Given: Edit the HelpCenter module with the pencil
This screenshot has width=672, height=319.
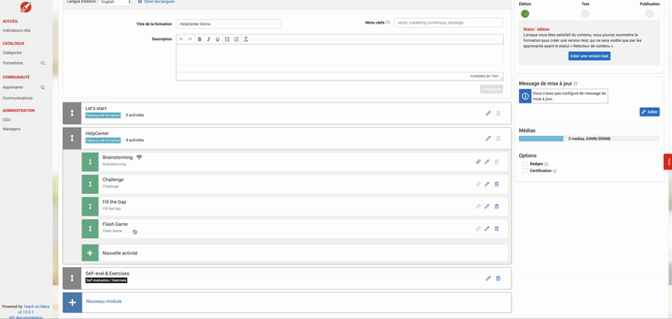Looking at the screenshot, I should coord(488,139).
